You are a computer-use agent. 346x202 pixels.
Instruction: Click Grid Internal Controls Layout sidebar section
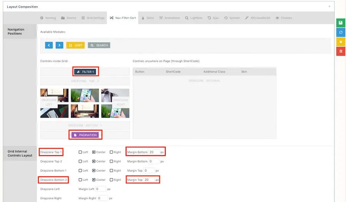(20, 153)
